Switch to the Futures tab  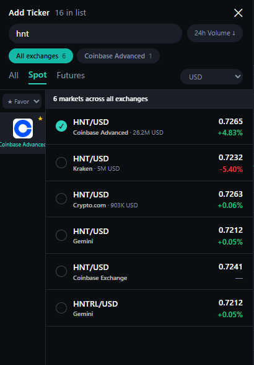tap(71, 76)
